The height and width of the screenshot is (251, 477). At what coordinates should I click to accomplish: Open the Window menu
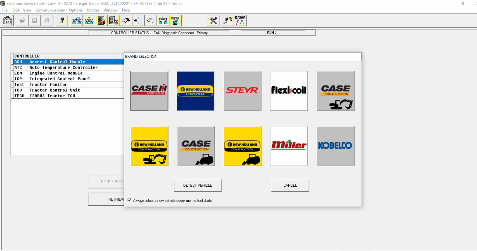coord(110,10)
